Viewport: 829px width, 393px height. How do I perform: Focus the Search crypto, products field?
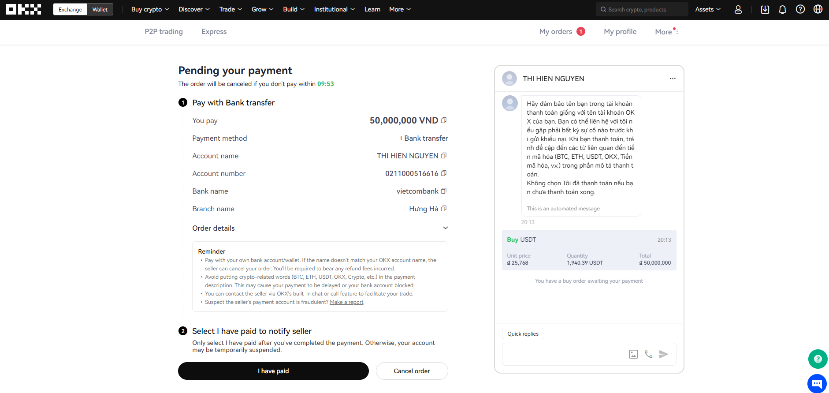click(642, 9)
